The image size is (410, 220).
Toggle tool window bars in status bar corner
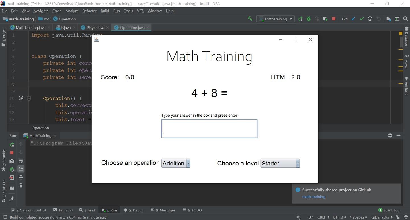(x=5, y=217)
